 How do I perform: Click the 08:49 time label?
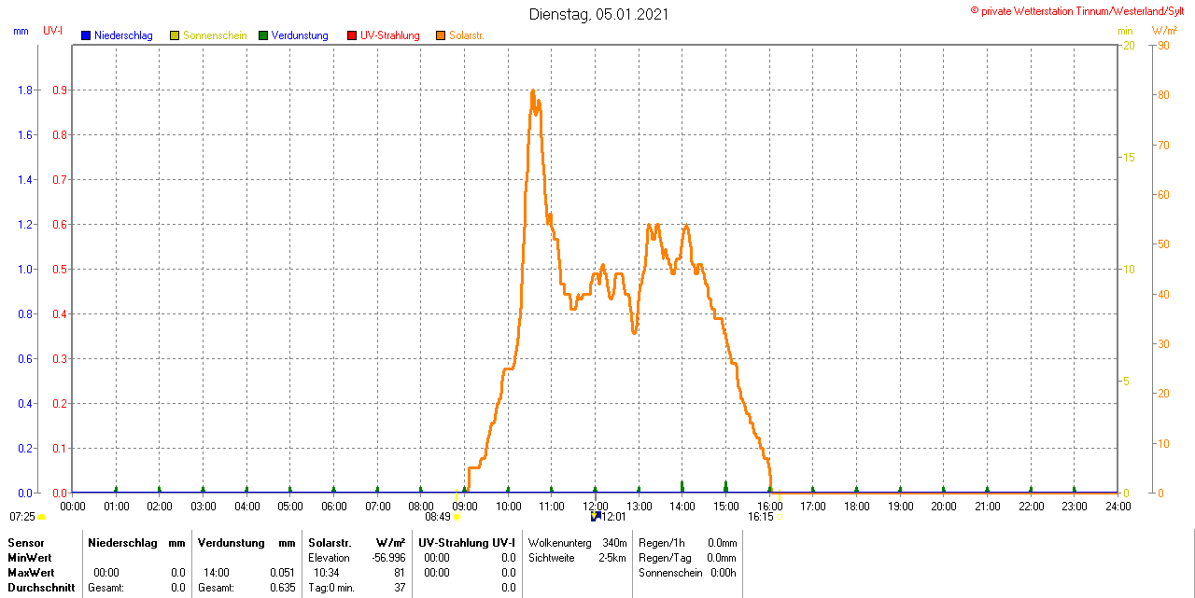click(x=438, y=517)
